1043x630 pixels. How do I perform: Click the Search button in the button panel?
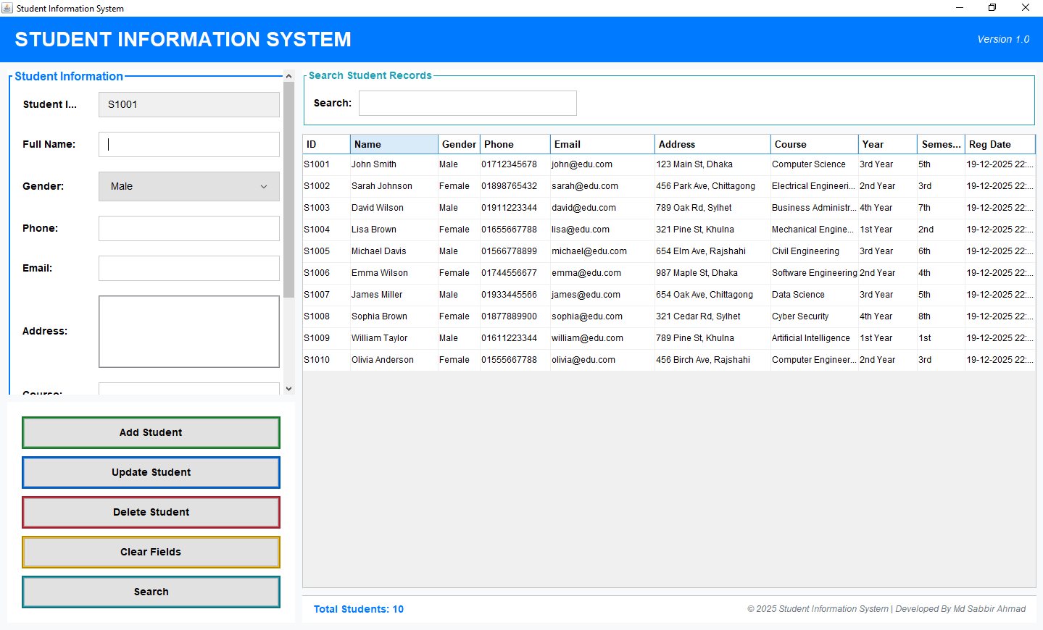[x=151, y=592]
